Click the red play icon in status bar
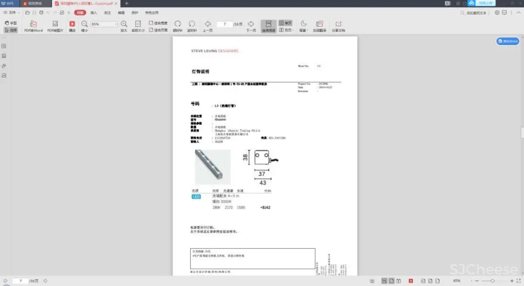Screen dimensions: 524x286 [411, 281]
